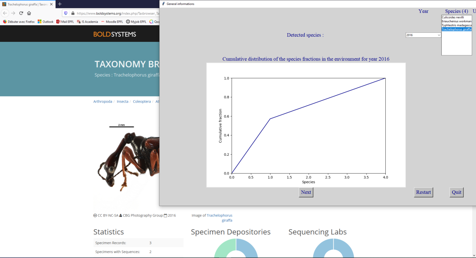The height and width of the screenshot is (258, 476).
Task: Open the Myjob EPFL bookmark
Action: pyautogui.click(x=136, y=21)
